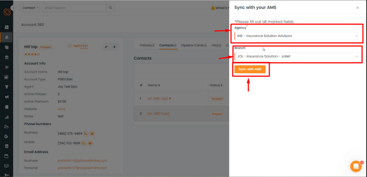This screenshot has width=367, height=177.
Task: Open the bar chart analytics icon
Action: 6,117
